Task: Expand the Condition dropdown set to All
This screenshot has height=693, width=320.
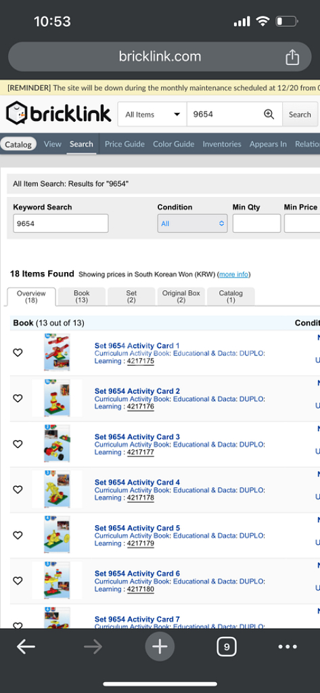Action: click(192, 223)
